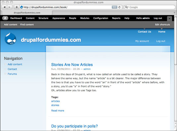Open My account link

[142, 41]
